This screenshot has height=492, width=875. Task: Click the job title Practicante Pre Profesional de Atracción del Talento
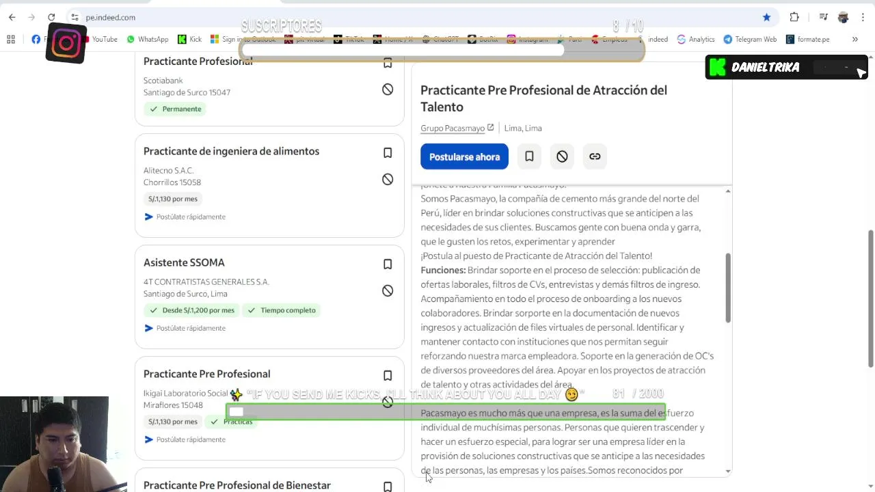point(543,98)
